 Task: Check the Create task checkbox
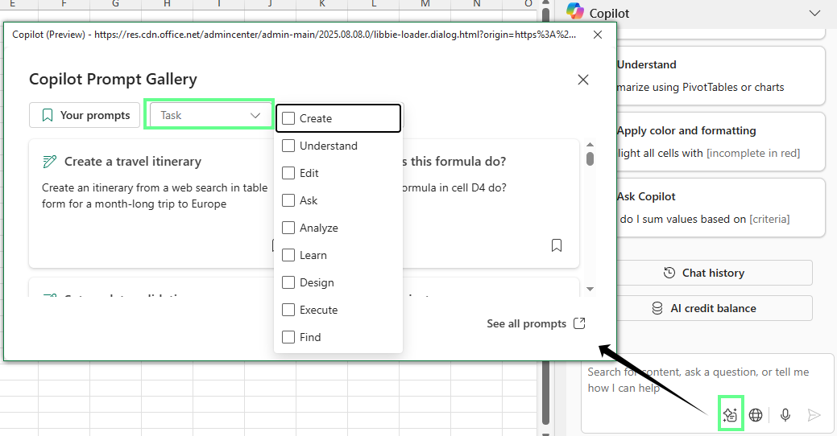tap(288, 118)
